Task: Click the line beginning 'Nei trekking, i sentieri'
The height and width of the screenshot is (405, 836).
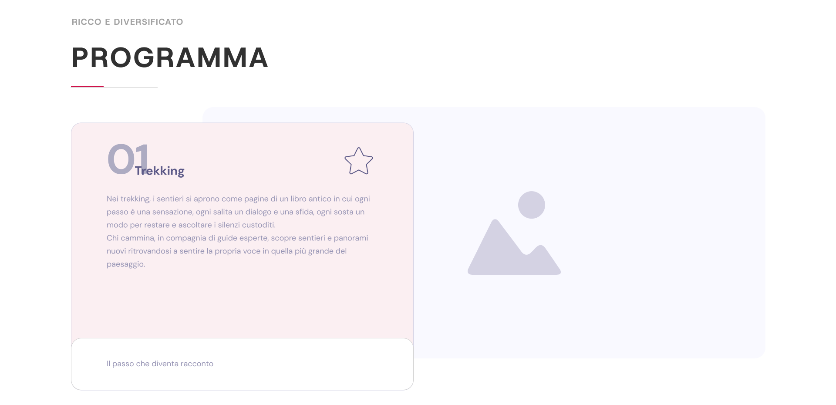Action: (238, 199)
